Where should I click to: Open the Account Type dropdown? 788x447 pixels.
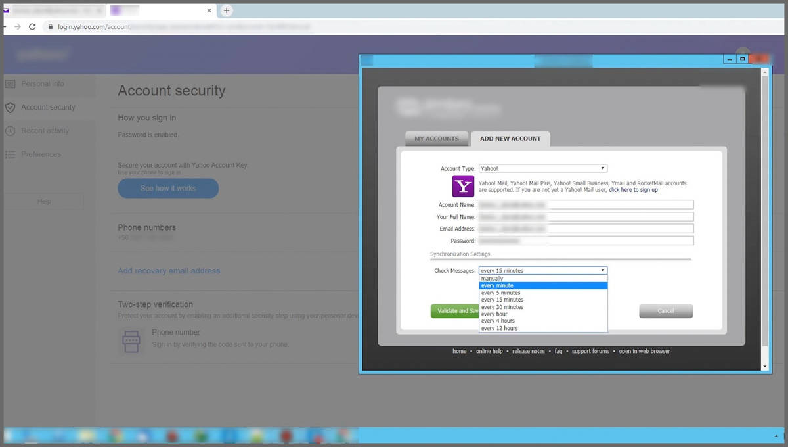tap(543, 168)
